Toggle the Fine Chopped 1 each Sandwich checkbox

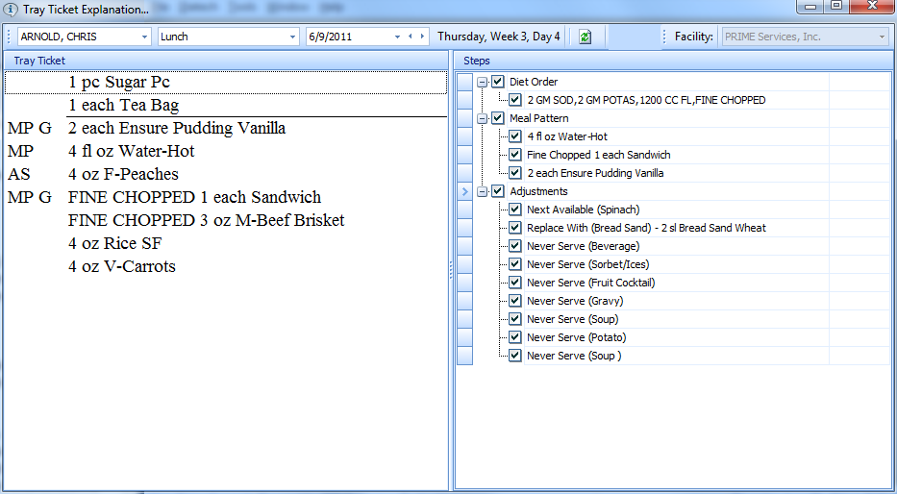pyautogui.click(x=515, y=155)
